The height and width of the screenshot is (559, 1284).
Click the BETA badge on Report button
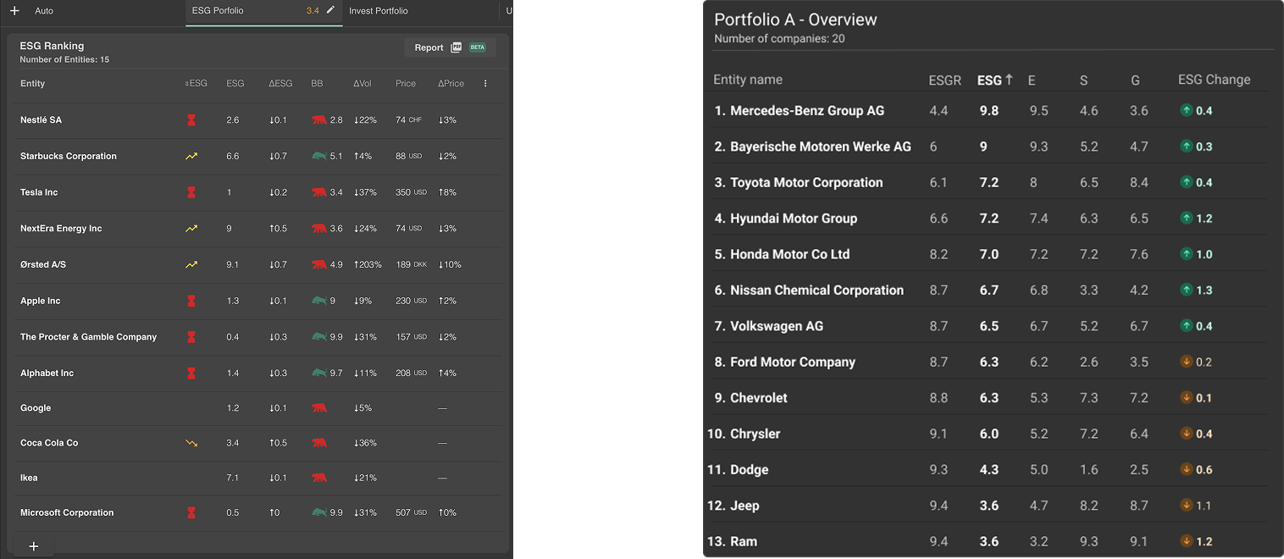[x=477, y=47]
